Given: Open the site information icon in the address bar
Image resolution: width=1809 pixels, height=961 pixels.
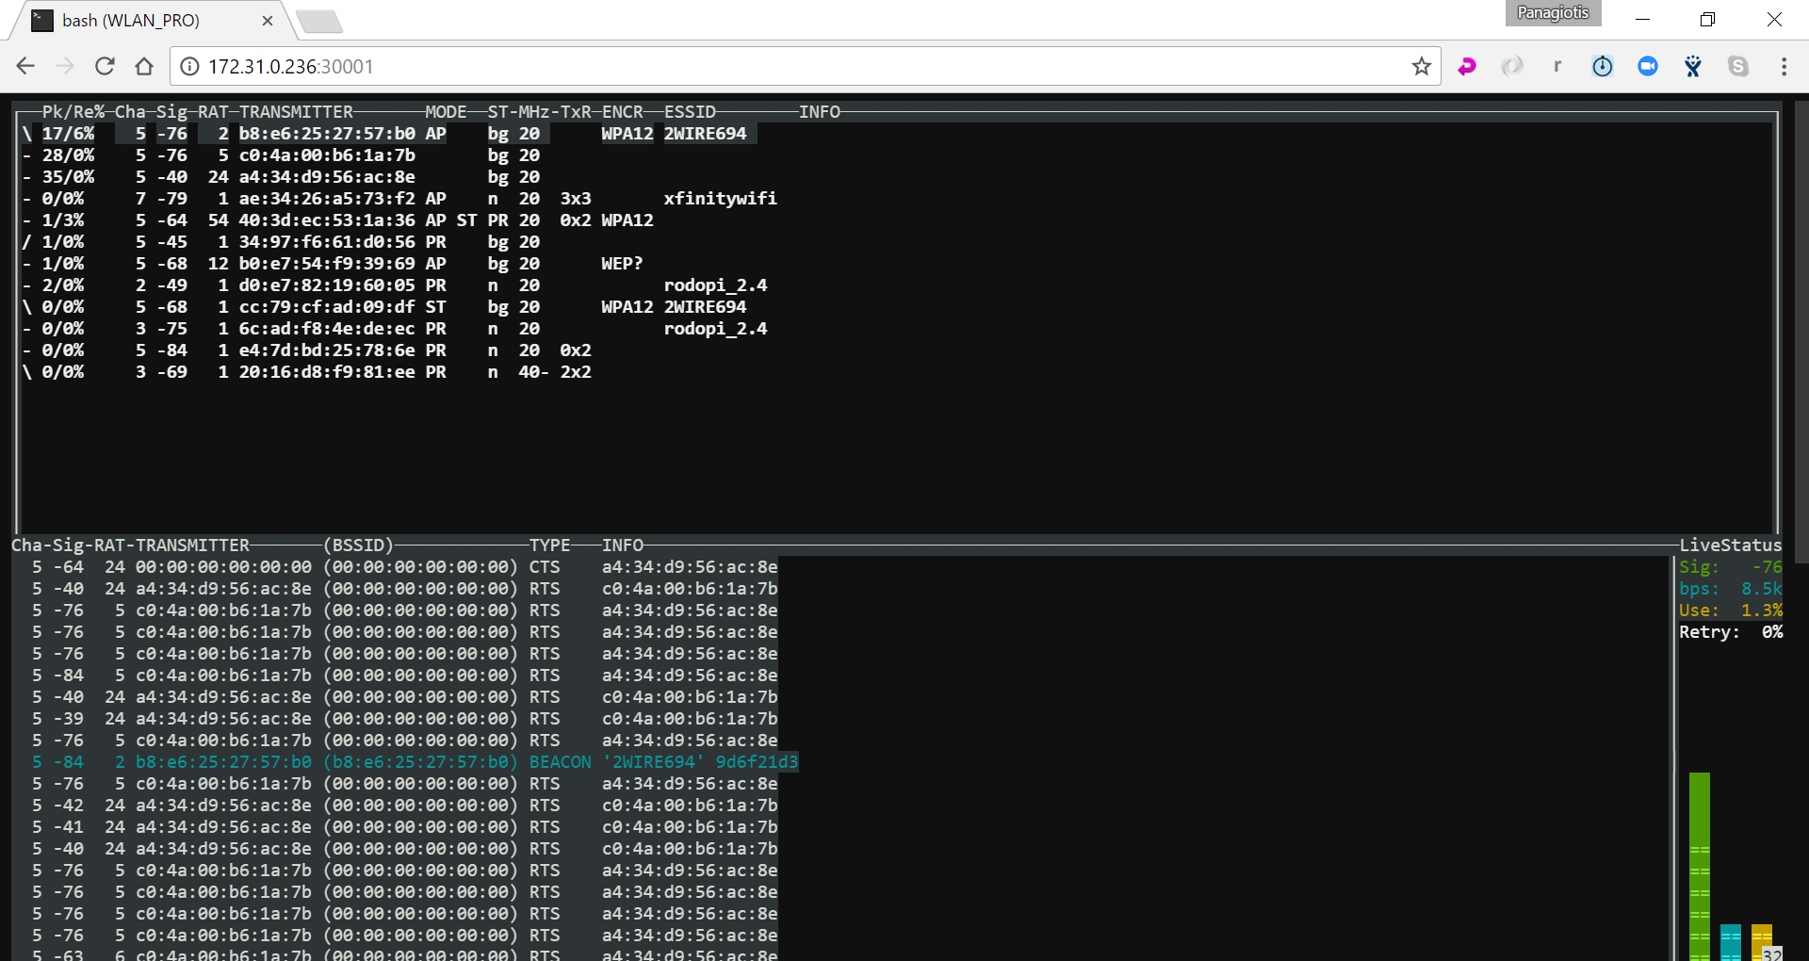Looking at the screenshot, I should tap(189, 66).
